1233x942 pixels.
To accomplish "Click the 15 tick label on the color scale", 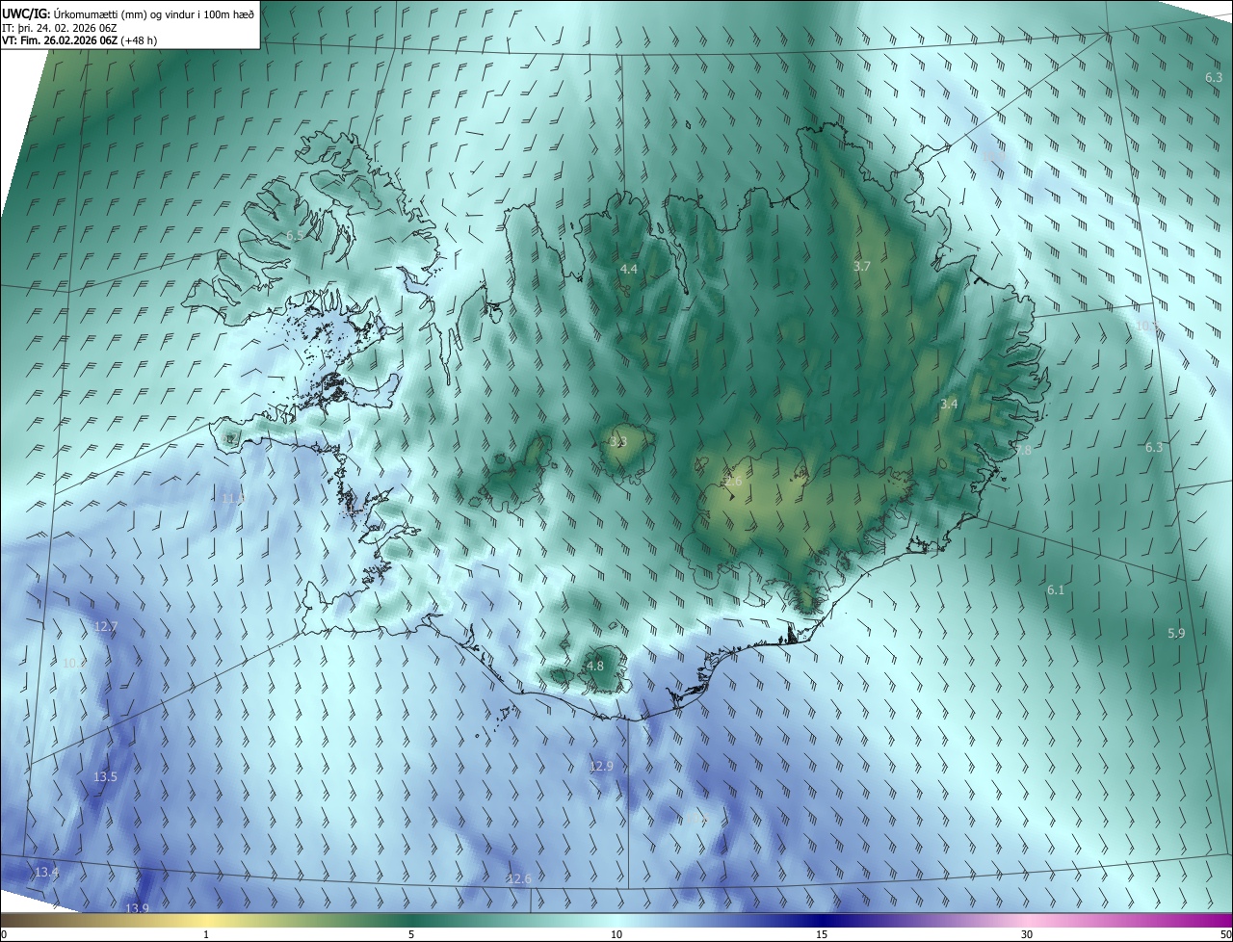I will tap(822, 934).
